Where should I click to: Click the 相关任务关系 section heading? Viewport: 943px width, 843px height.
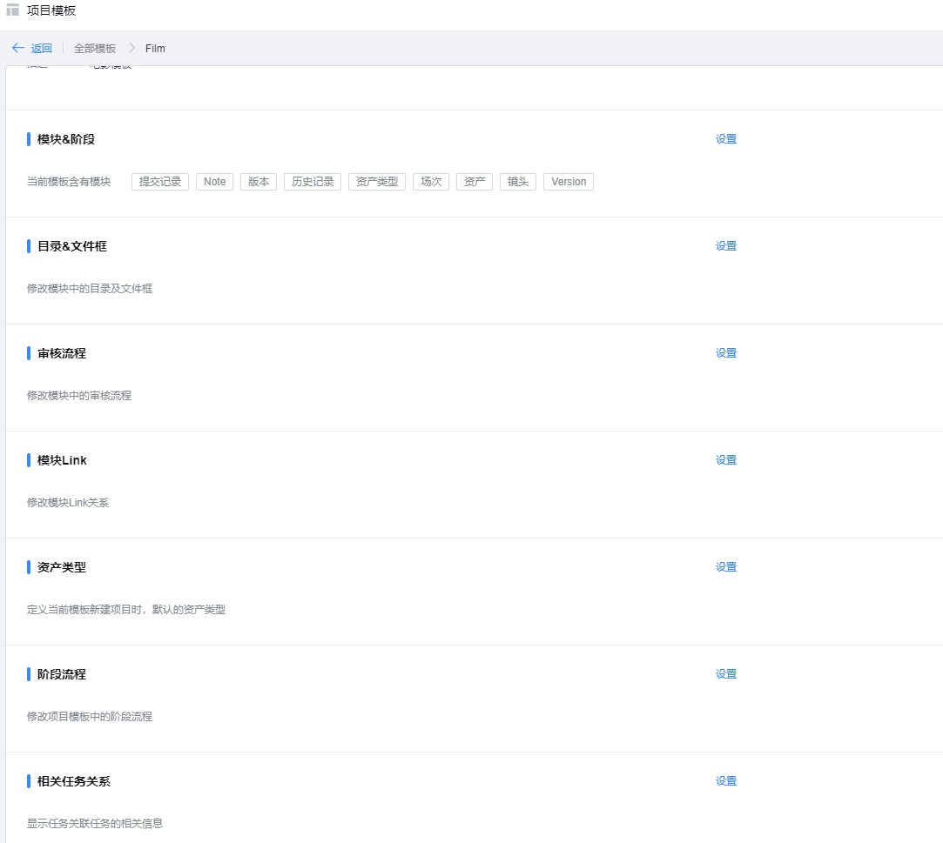click(x=74, y=781)
